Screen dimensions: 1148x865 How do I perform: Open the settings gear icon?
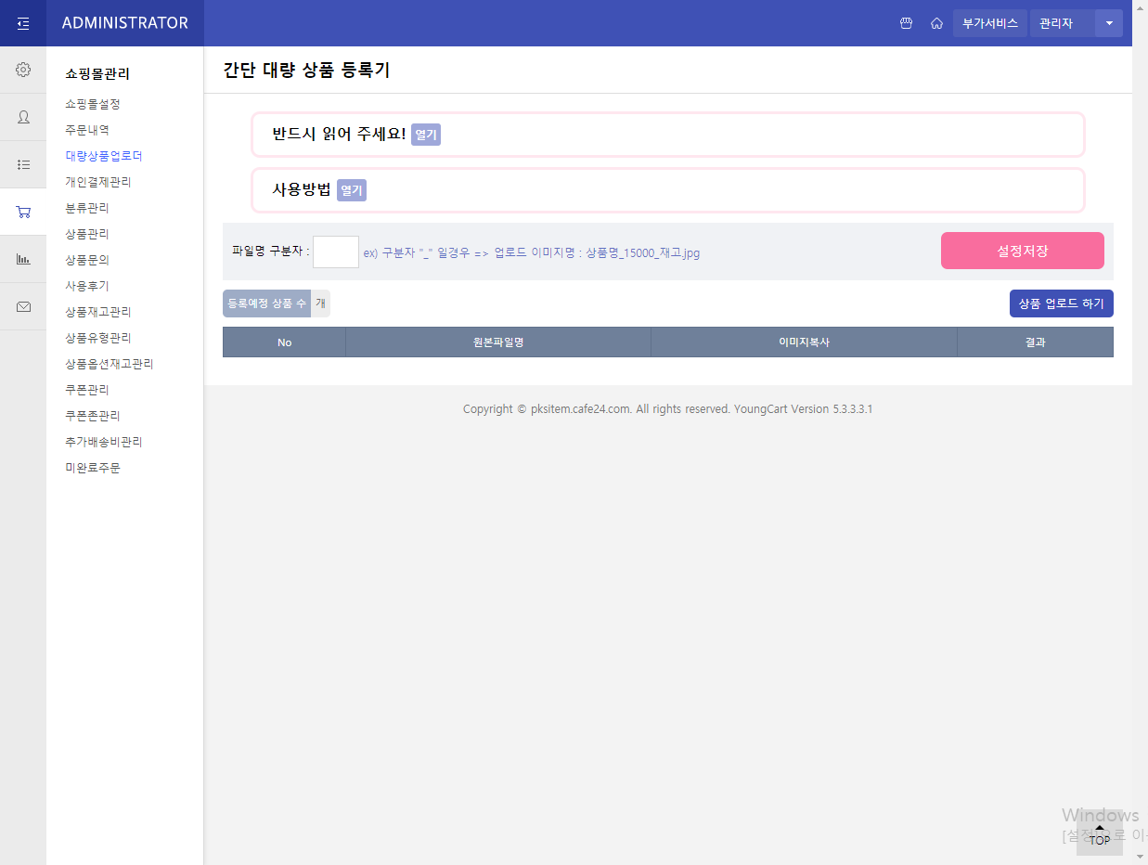(x=22, y=70)
